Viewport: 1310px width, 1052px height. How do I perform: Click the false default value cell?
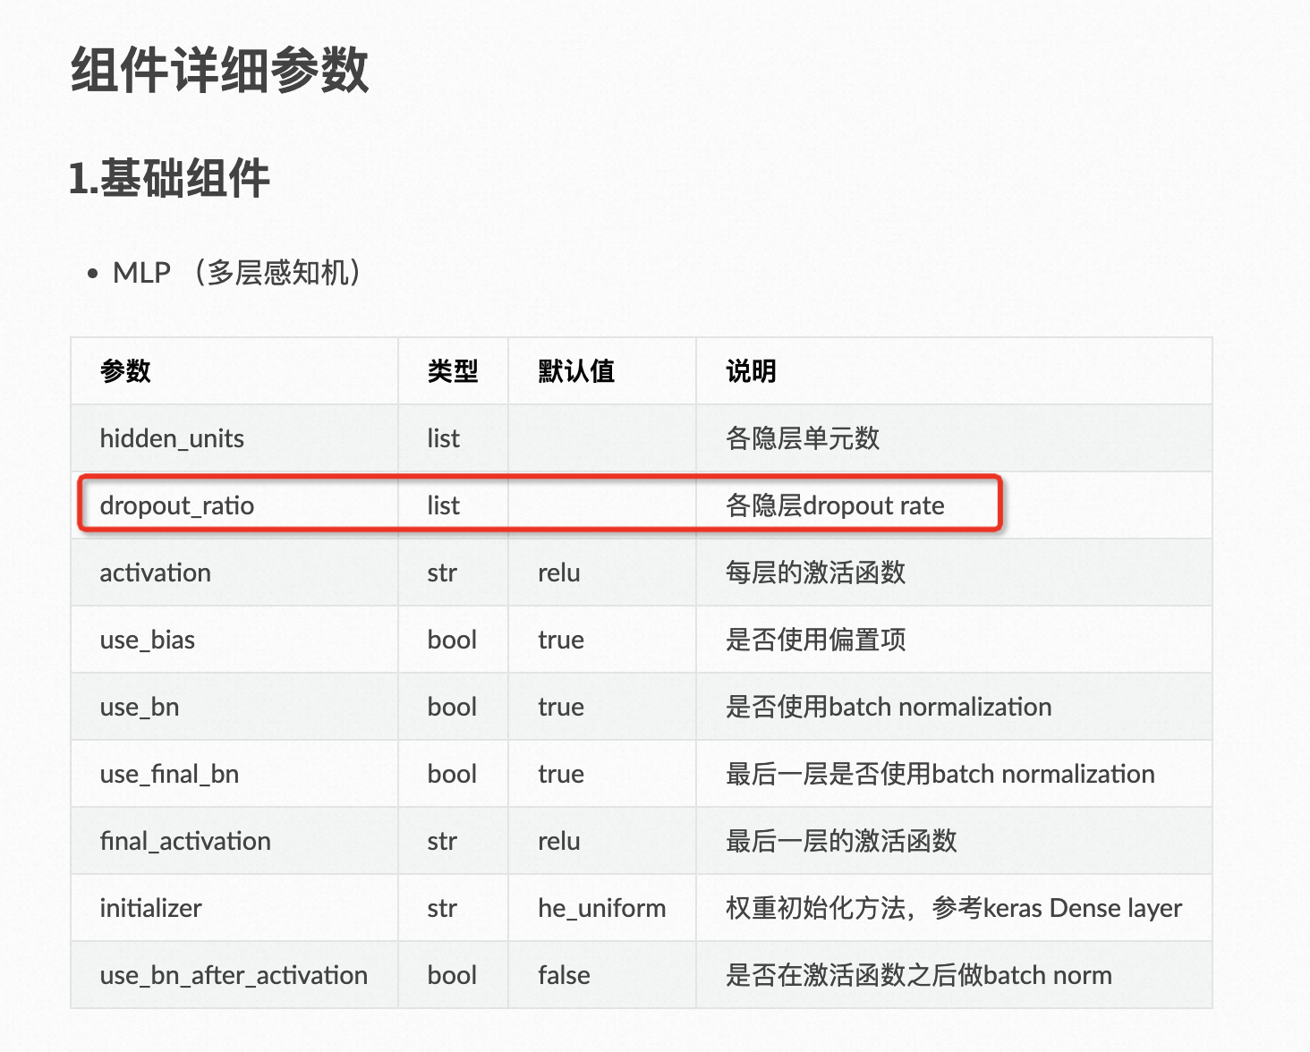(564, 975)
